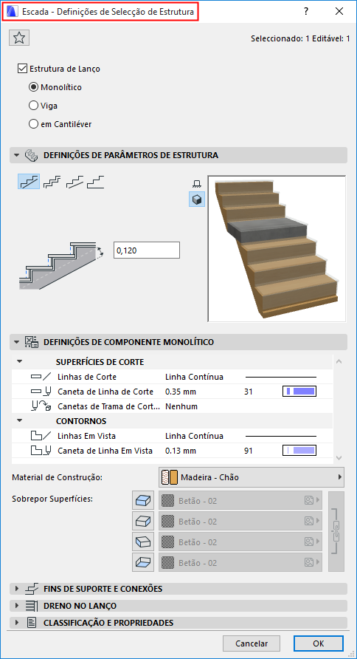Select the third stair profile icon
Viewport: 357px width, 659px height.
pos(74,182)
